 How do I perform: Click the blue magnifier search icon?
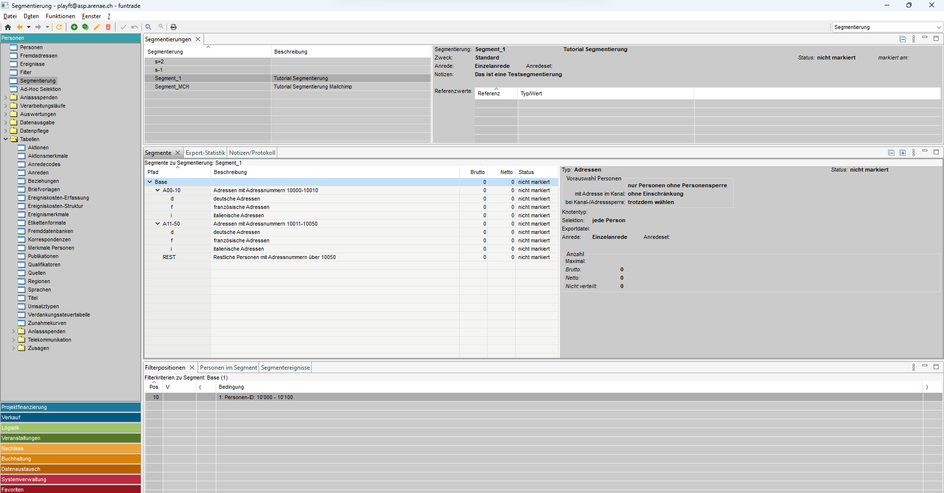[x=148, y=27]
